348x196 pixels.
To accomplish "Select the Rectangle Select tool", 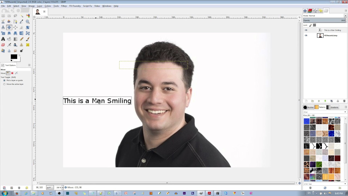I will 3,16.
